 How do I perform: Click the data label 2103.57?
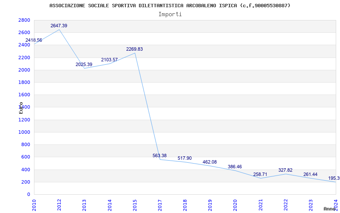109,60
